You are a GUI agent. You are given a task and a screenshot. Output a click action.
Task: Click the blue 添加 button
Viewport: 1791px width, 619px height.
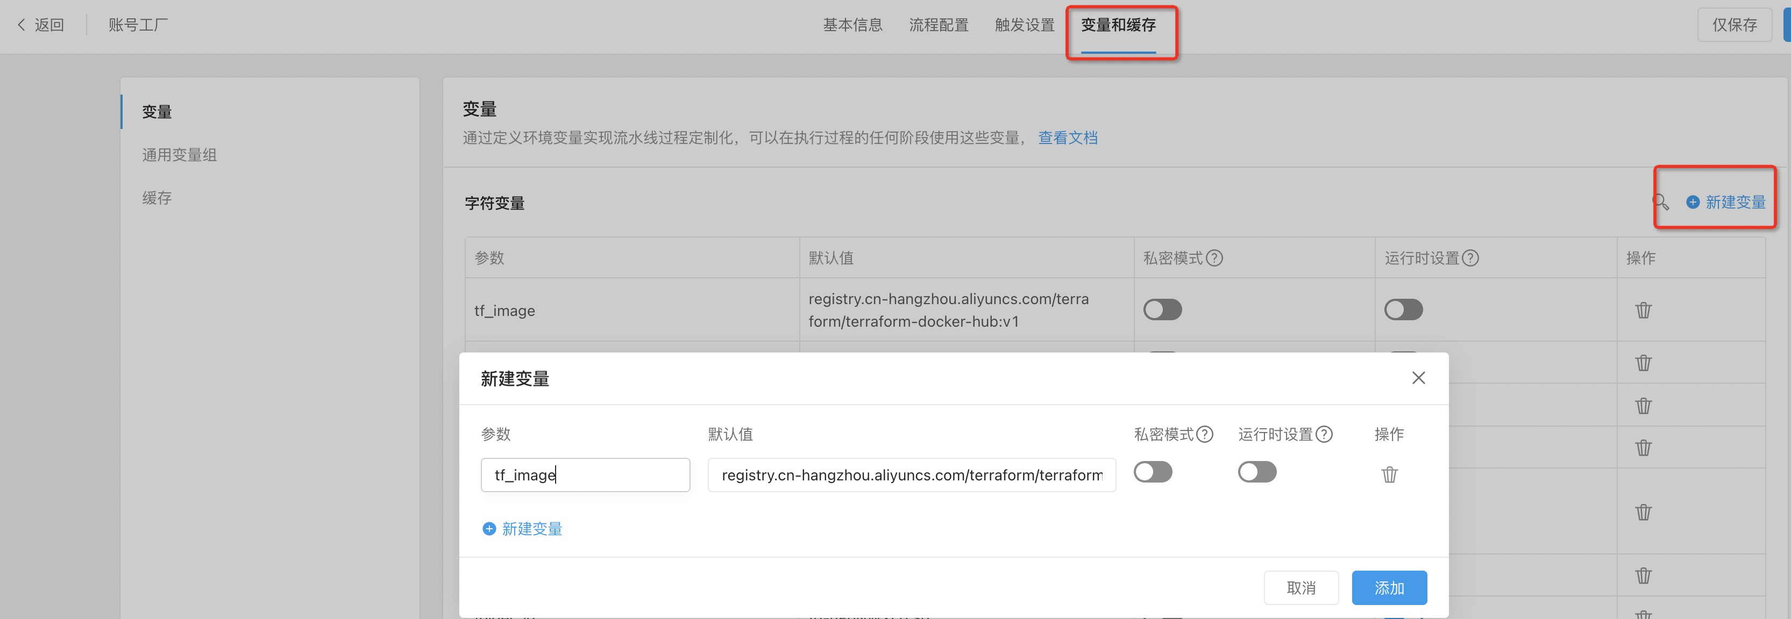(1389, 588)
